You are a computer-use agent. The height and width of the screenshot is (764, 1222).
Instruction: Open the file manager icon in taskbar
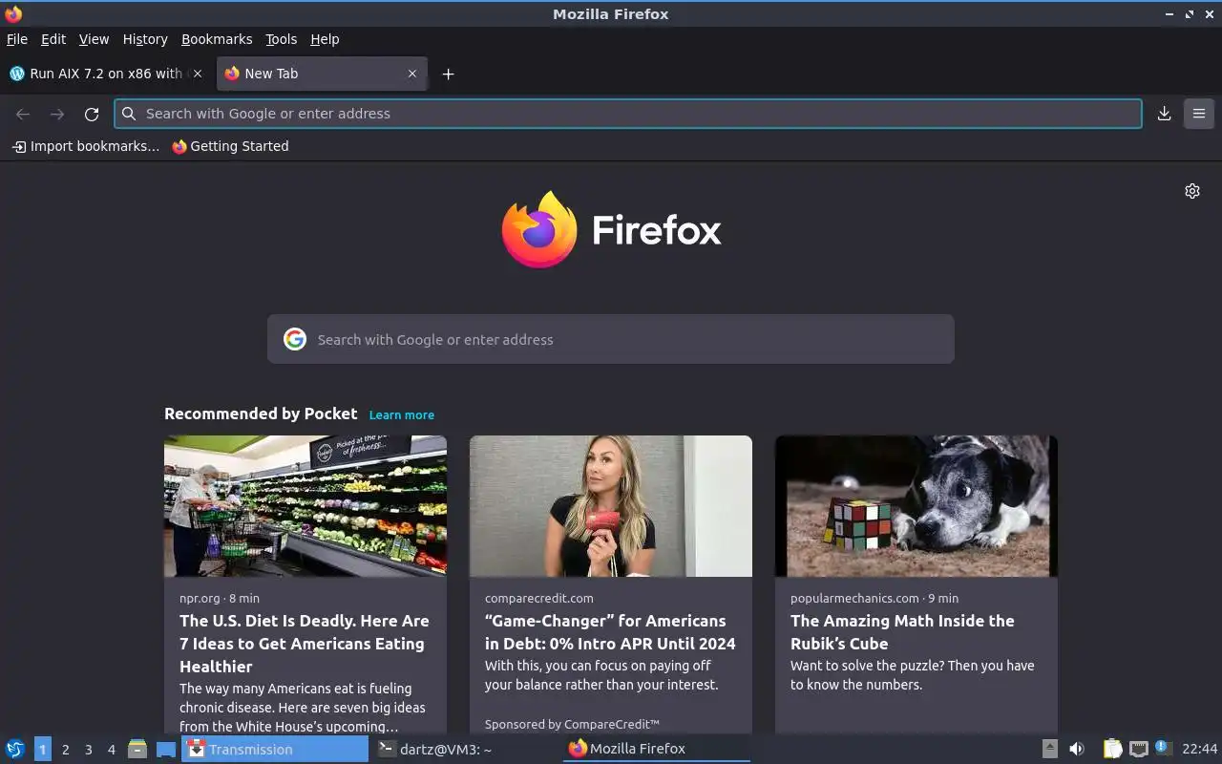click(137, 750)
